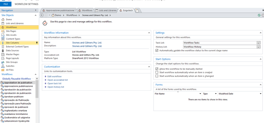Open the Type column filter dropdown

tap(216, 94)
